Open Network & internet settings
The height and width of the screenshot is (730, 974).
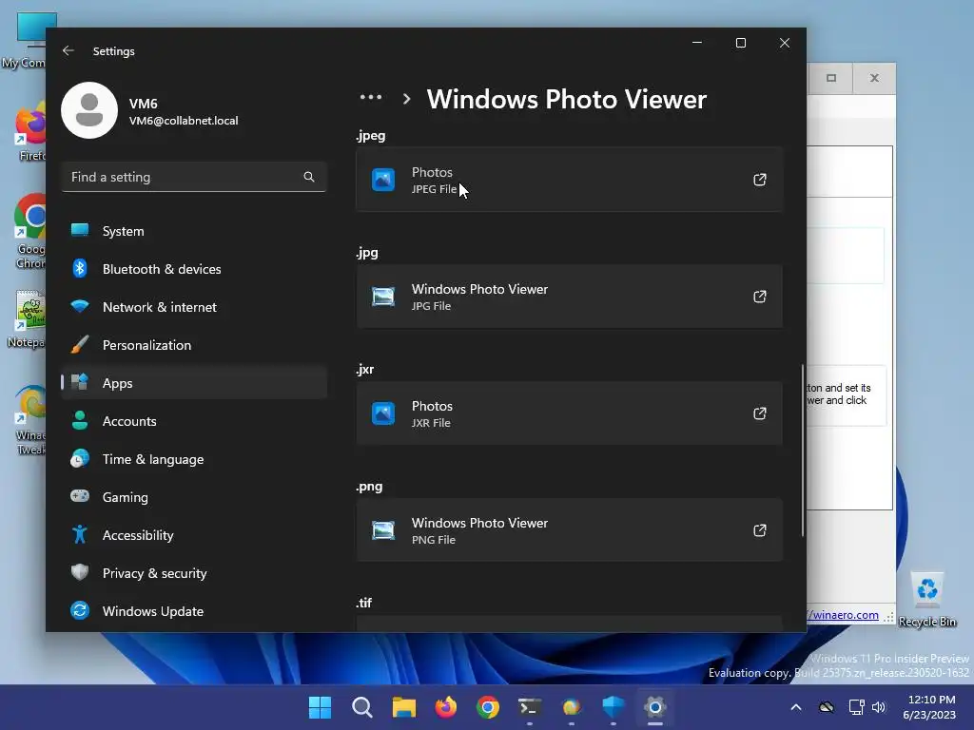click(194, 307)
